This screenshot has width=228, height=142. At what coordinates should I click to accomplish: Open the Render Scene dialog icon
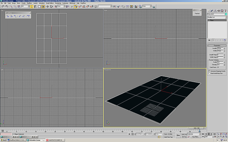pyautogui.click(x=140, y=6)
